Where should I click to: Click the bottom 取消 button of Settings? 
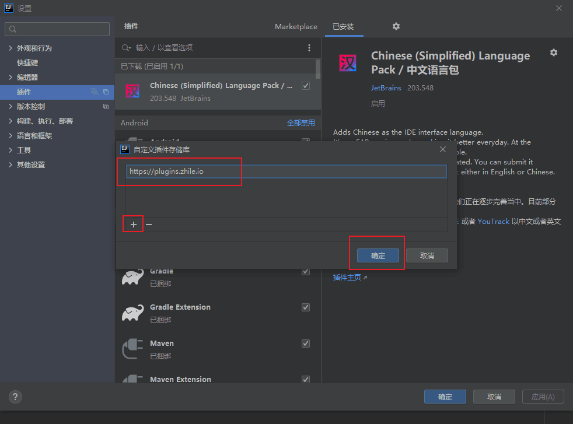(x=494, y=397)
